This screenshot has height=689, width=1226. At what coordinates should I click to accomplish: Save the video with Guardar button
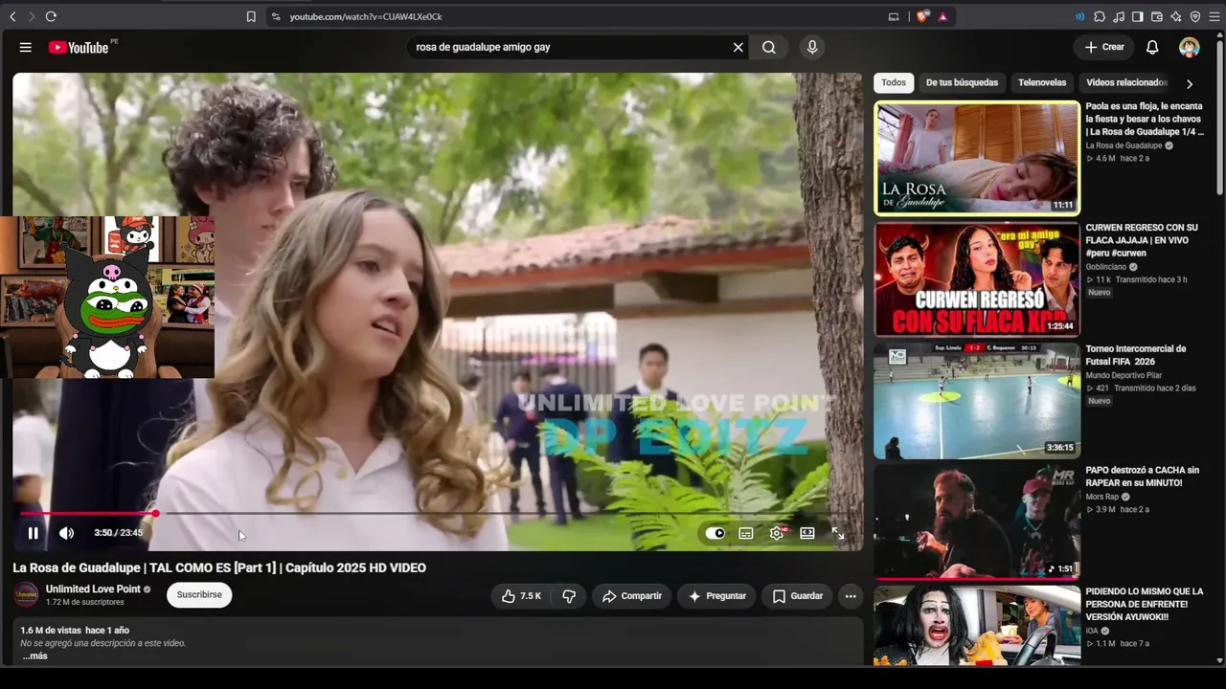(797, 596)
